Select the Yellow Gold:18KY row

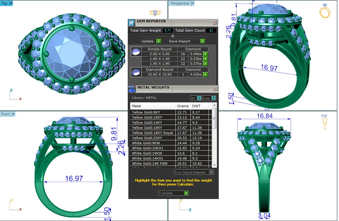pos(171,128)
